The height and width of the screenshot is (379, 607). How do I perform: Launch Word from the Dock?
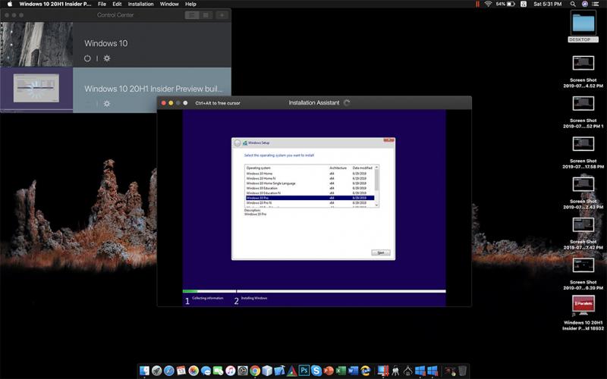click(x=353, y=371)
